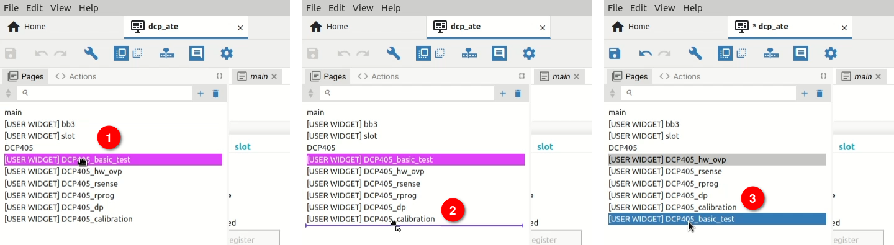Viewport: 894px width, 245px height.
Task: Click the sort up-down arrows, left panel
Action: point(8,94)
